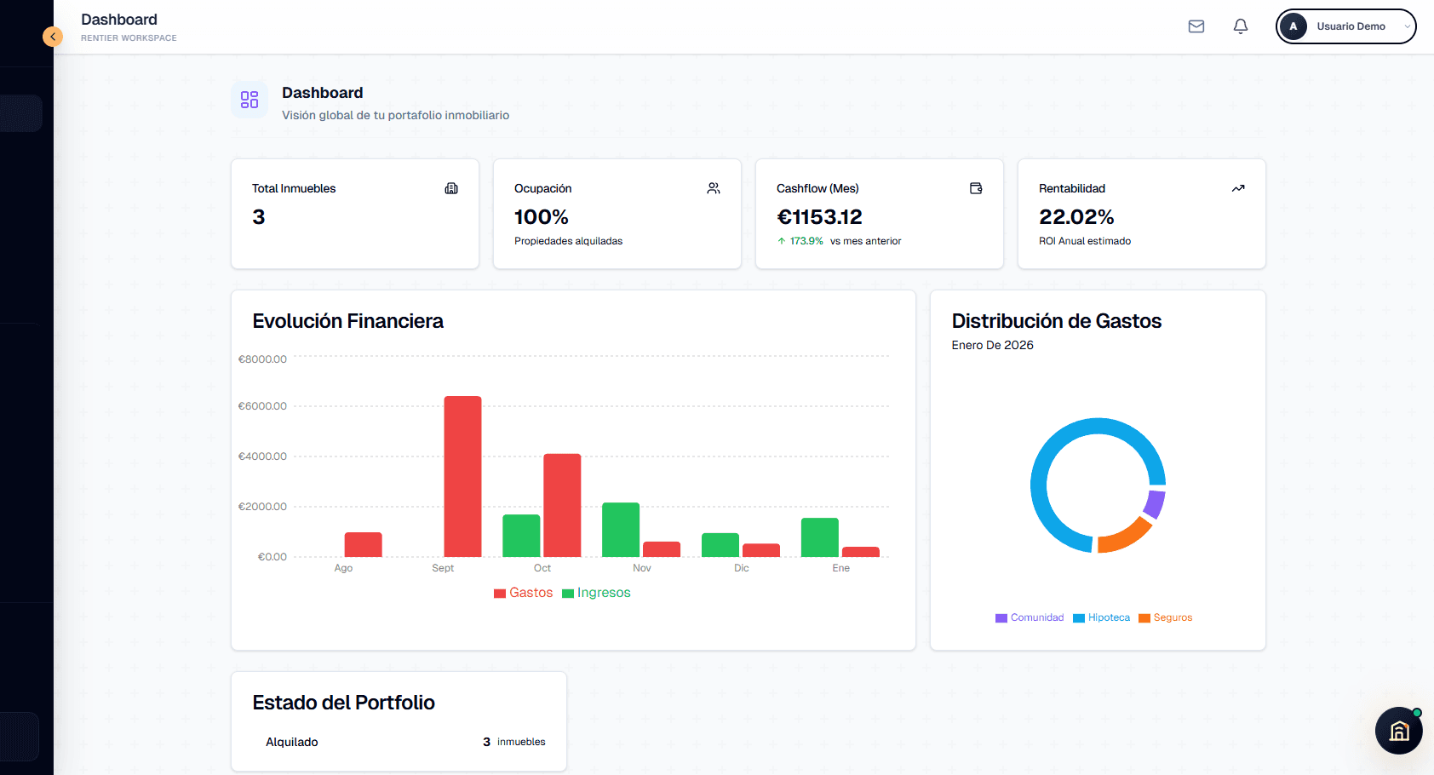Click trend arrow icon on Rentabilidad card

pyautogui.click(x=1238, y=188)
